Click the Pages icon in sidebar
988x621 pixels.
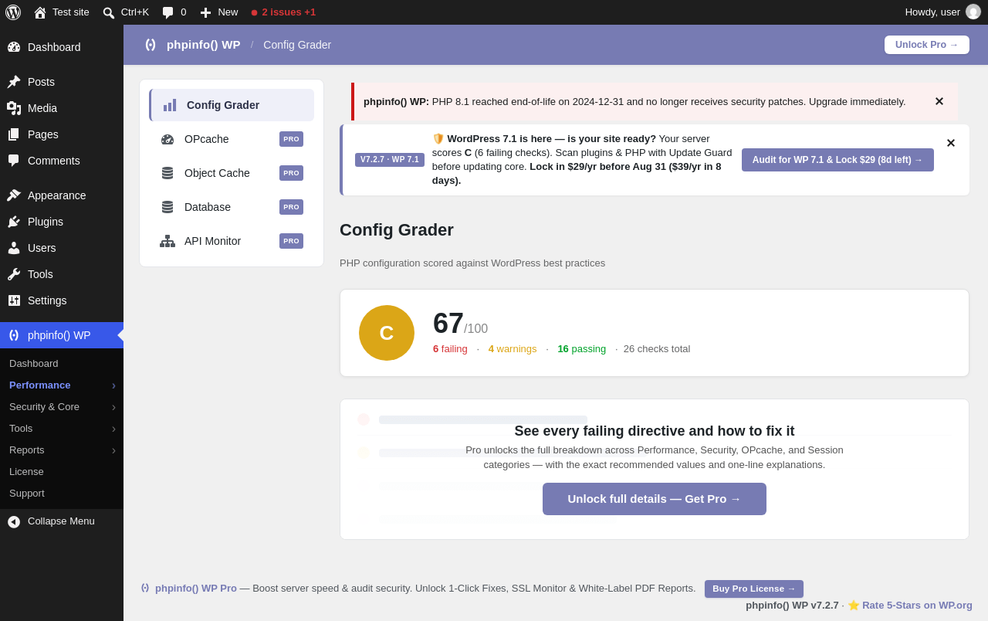coord(14,134)
